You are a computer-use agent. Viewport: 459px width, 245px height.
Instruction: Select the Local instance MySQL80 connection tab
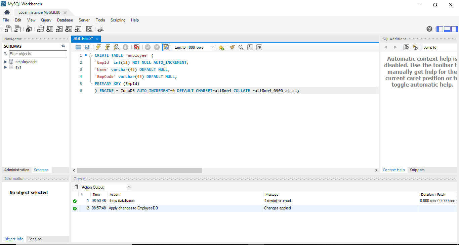39,12
